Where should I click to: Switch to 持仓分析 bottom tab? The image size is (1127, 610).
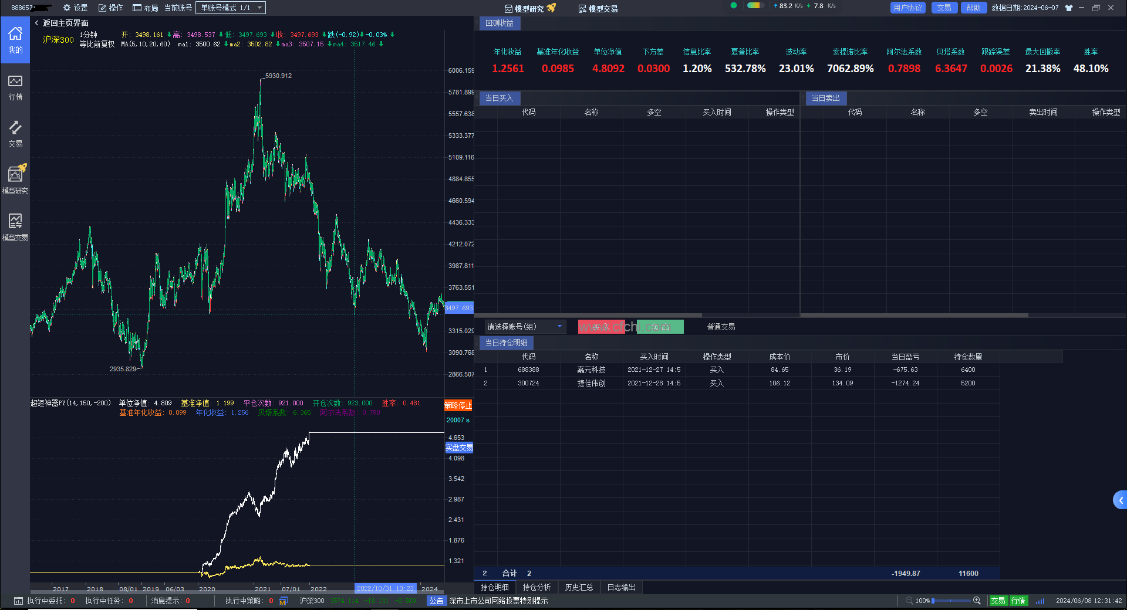click(537, 587)
